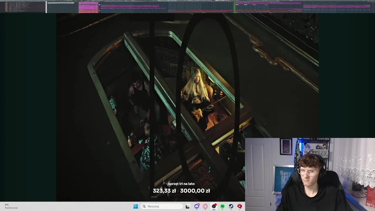This screenshot has height=211, width=375.
Task: Click the 'sprzęt irl na lato' goal label
Action: click(181, 184)
